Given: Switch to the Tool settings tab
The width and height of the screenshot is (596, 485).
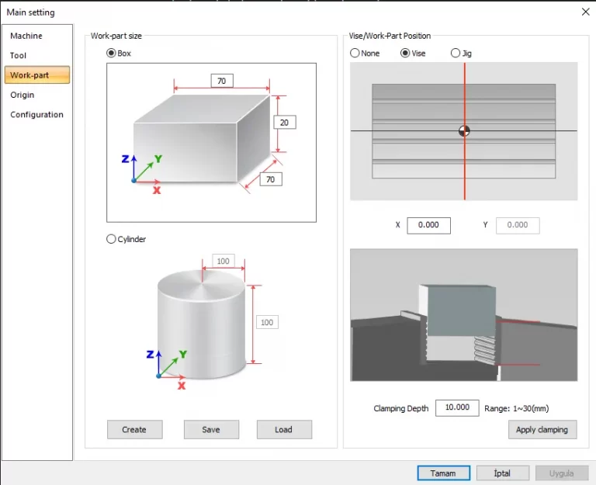Looking at the screenshot, I should [19, 56].
